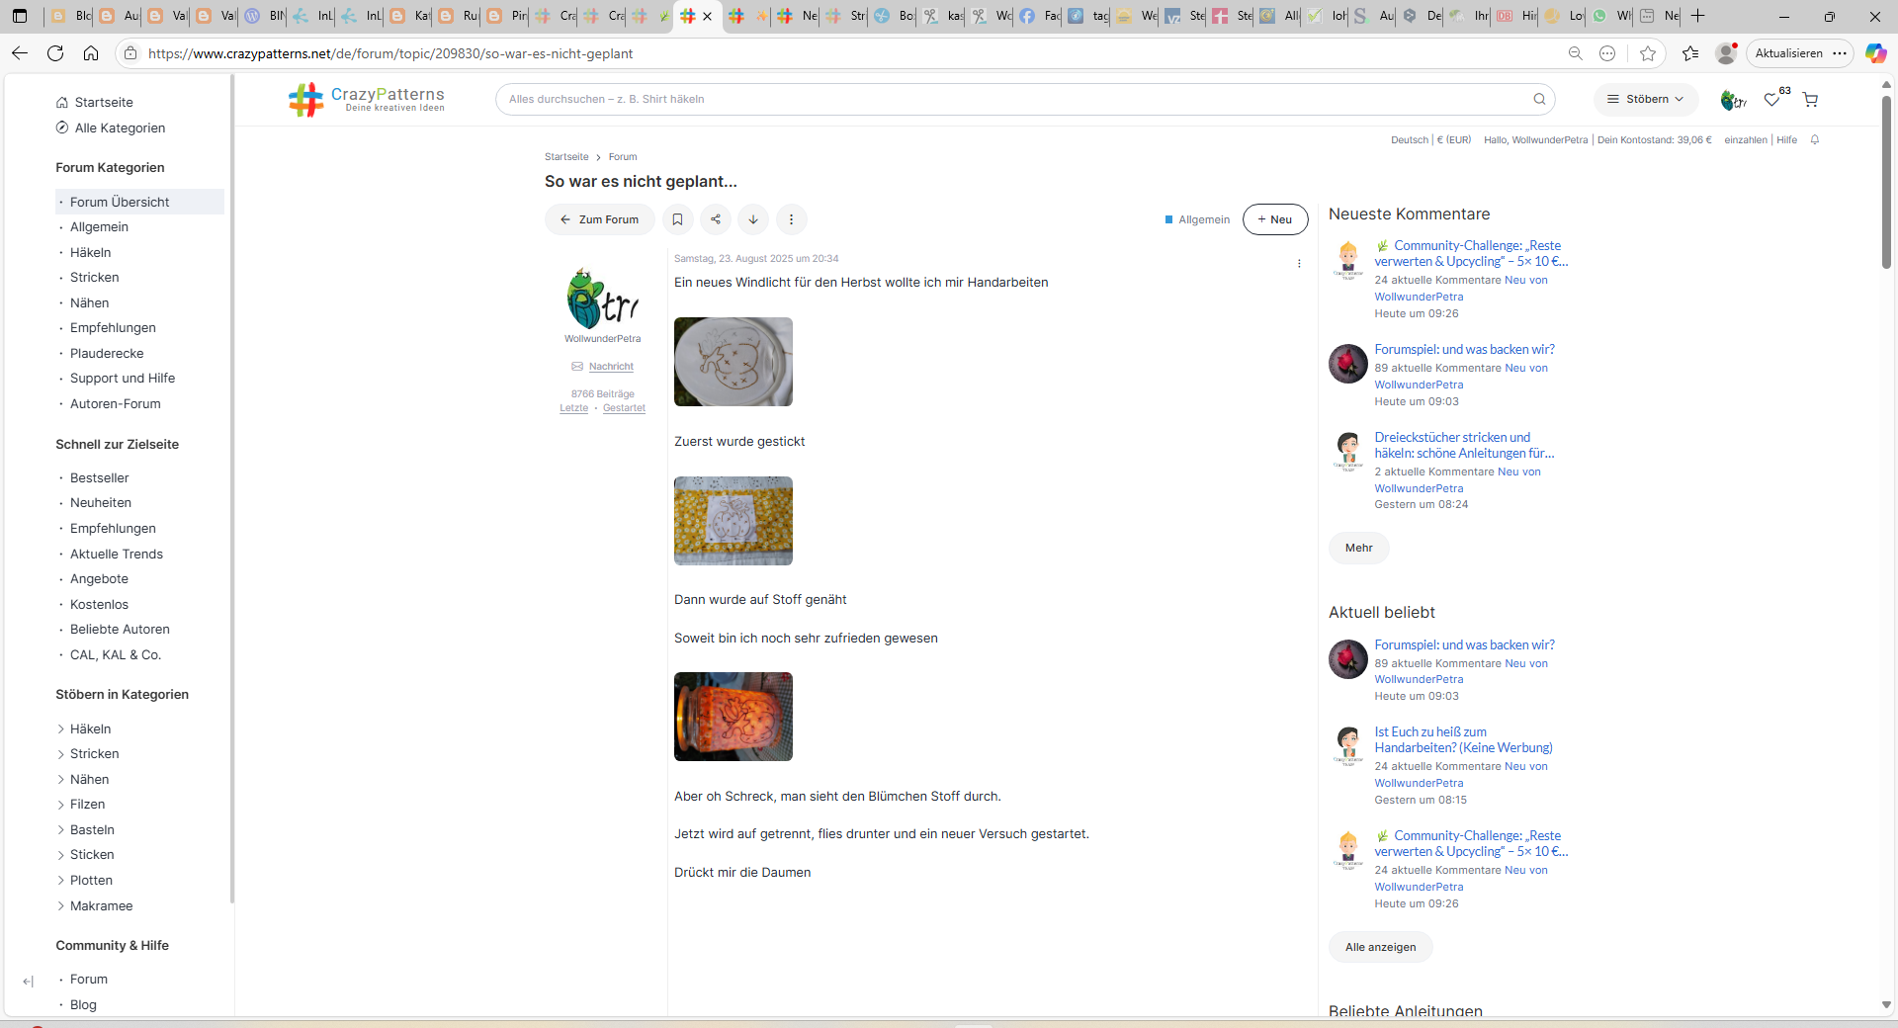
Task: Click the down-arrow jump icon in topic toolbar
Action: (753, 219)
